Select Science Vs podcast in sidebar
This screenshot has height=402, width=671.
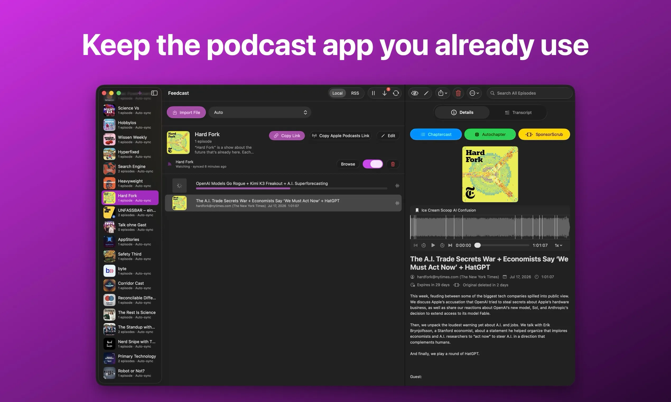click(x=130, y=110)
